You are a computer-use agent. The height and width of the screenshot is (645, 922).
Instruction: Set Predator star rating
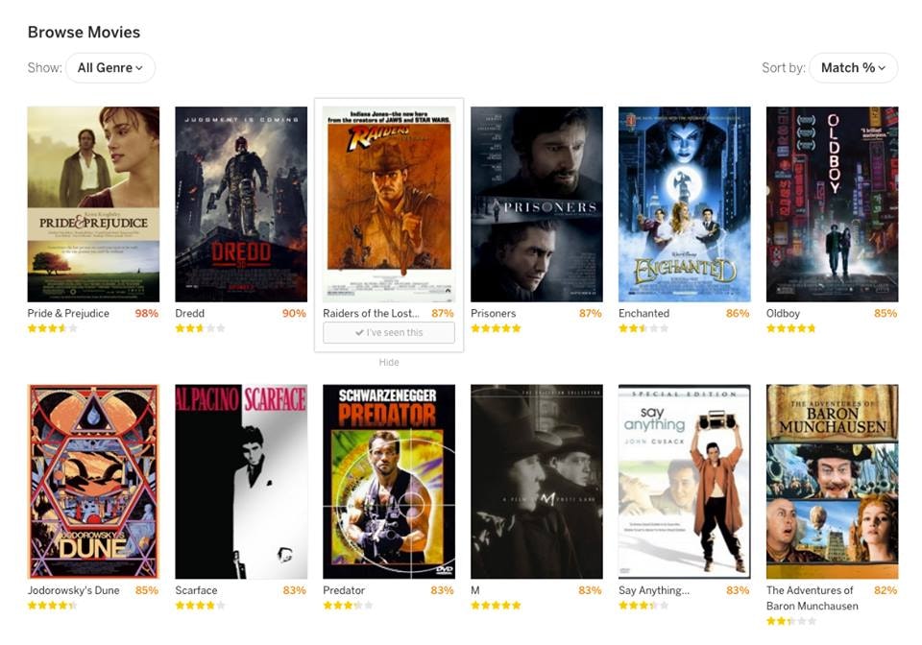[x=348, y=606]
